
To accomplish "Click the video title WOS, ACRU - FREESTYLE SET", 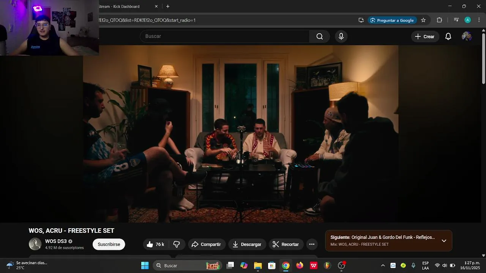I will [71, 231].
